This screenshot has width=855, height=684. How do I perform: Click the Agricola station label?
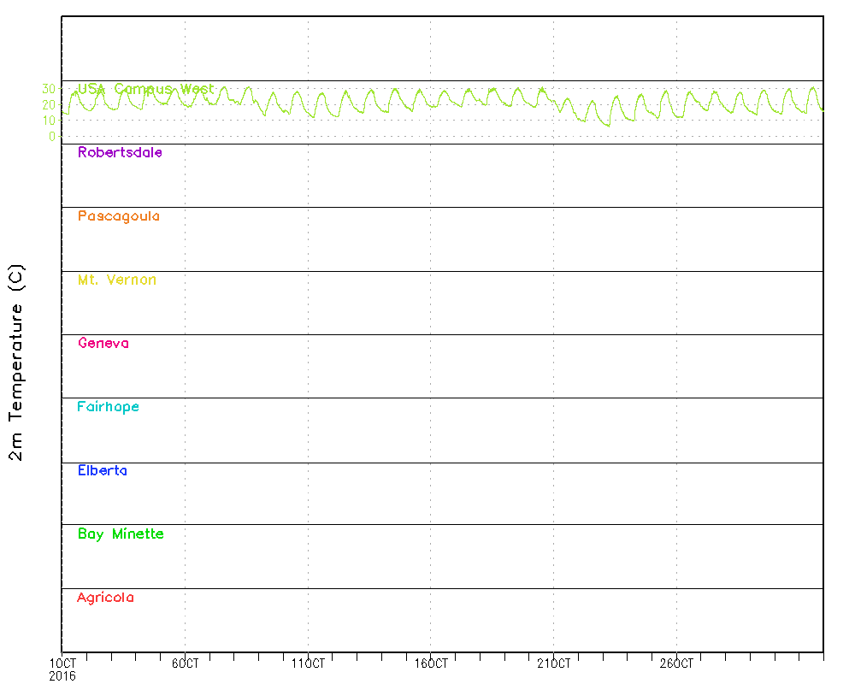105,598
